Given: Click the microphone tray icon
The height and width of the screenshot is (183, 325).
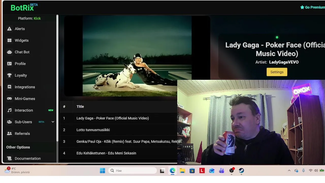Looking at the screenshot, I should click(303, 171).
